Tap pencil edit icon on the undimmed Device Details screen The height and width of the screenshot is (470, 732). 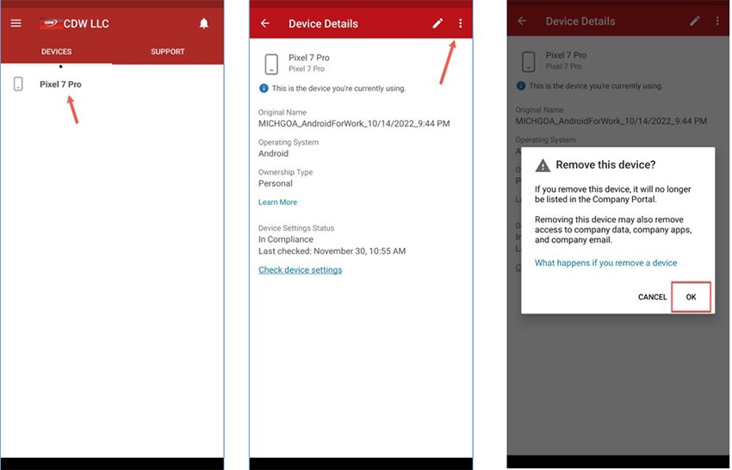tap(437, 23)
